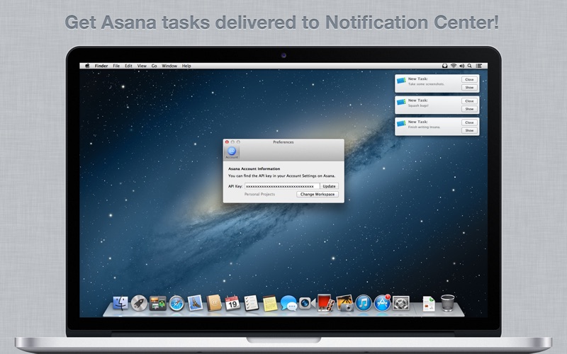Select Account tab in Preferences toolbar

[232, 152]
